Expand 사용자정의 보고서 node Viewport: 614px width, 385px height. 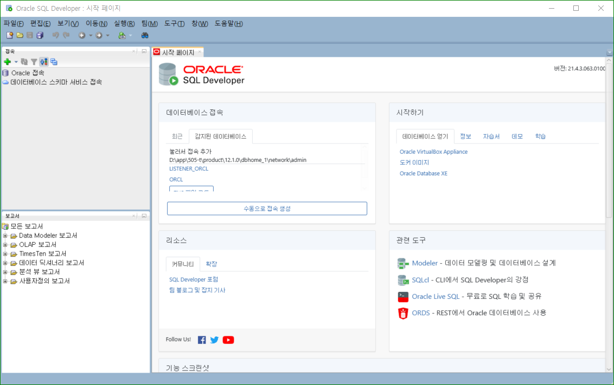click(5, 281)
